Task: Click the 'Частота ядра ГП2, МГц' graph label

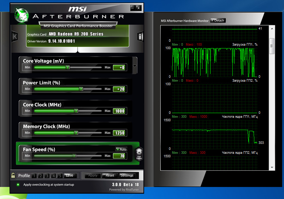Action: (x=240, y=153)
